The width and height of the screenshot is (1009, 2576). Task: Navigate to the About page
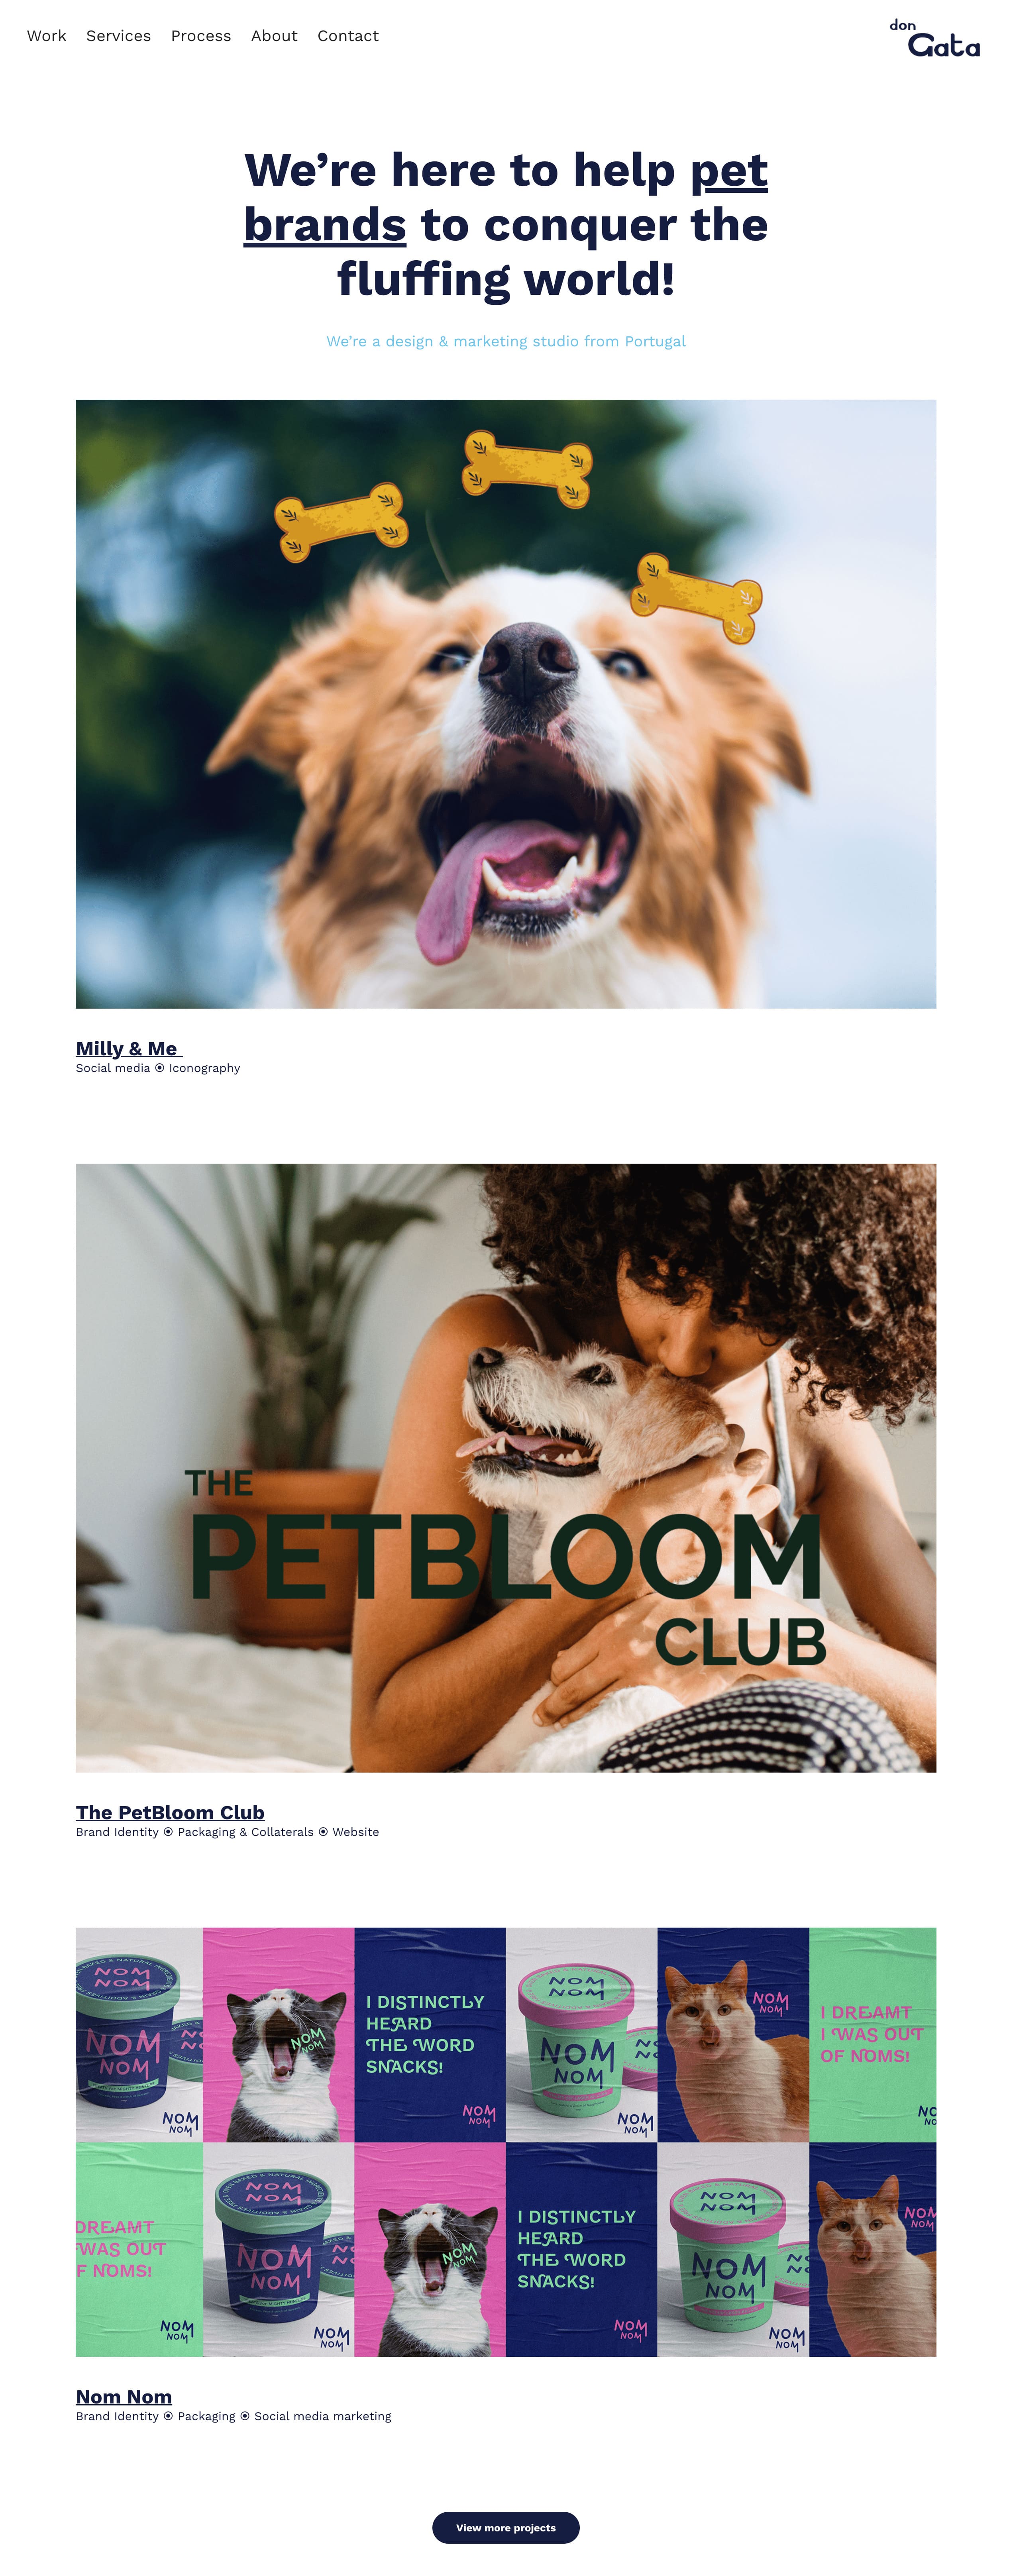point(274,36)
